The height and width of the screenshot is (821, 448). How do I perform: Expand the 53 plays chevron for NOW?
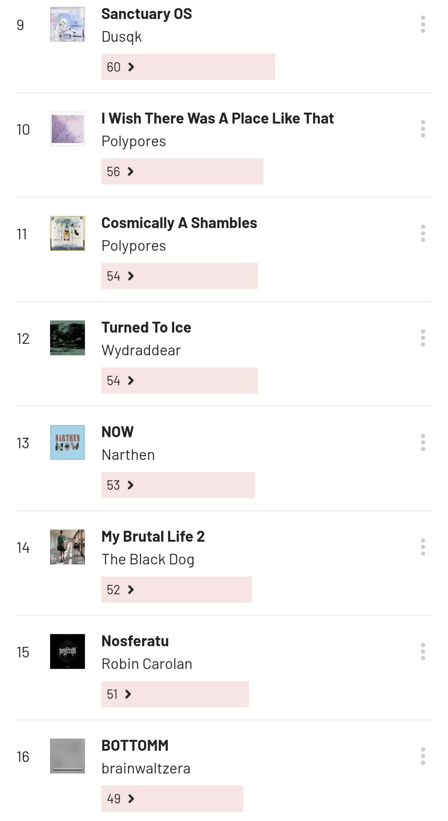pyautogui.click(x=130, y=485)
